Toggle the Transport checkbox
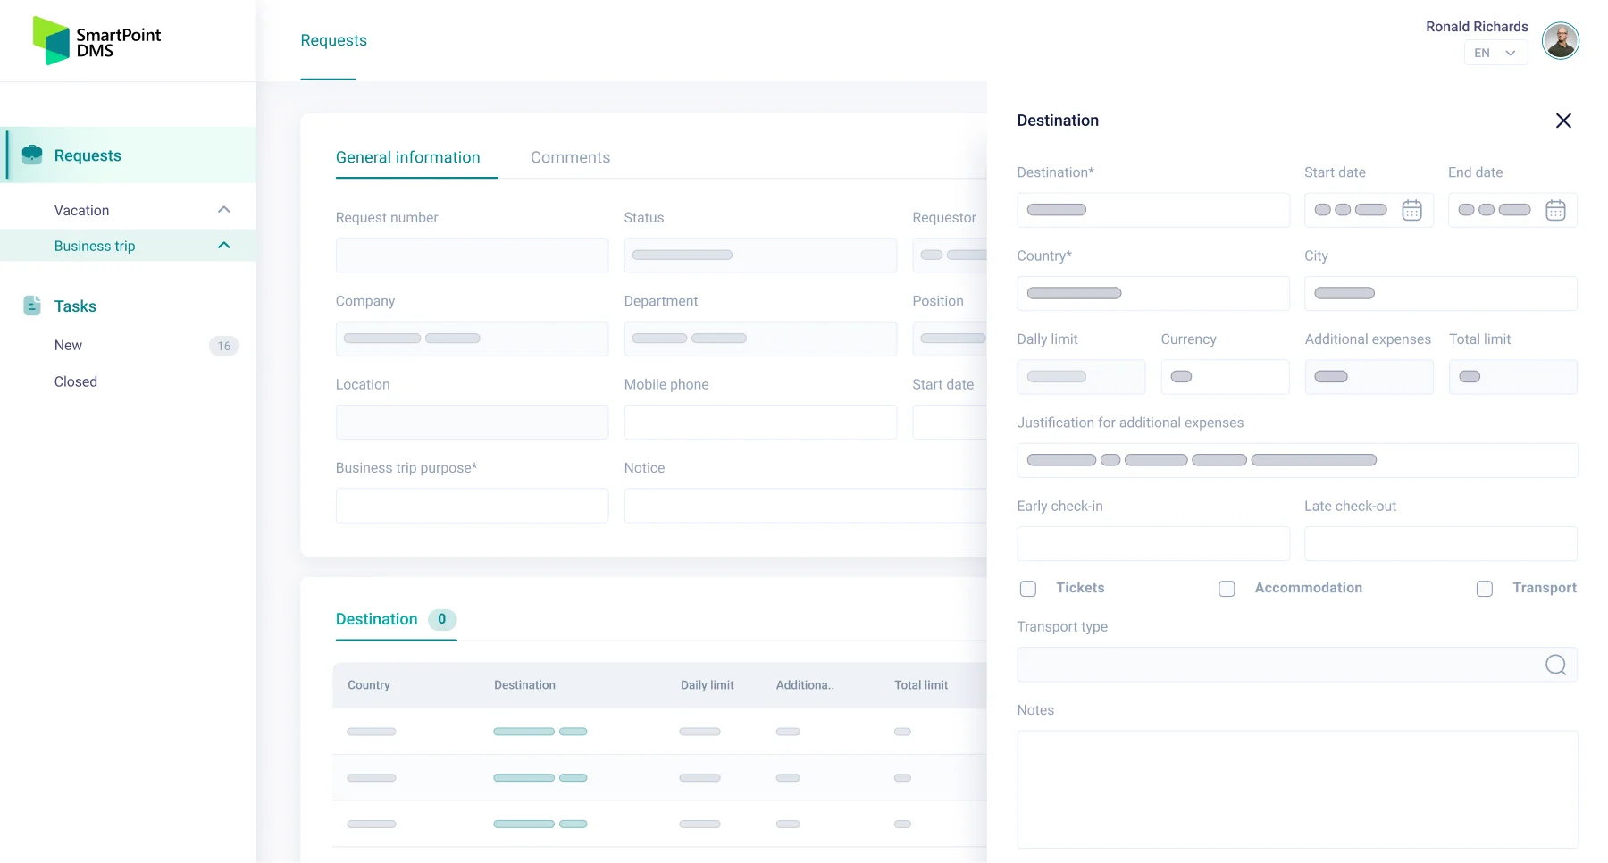 pyautogui.click(x=1484, y=589)
